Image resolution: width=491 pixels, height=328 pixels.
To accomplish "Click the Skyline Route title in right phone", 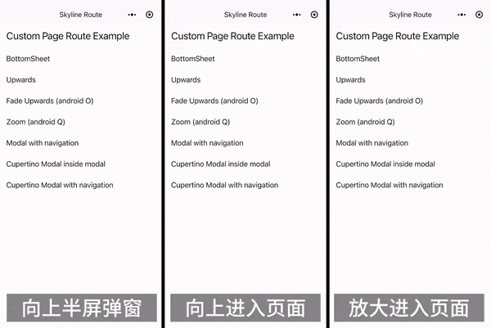I will [x=410, y=15].
